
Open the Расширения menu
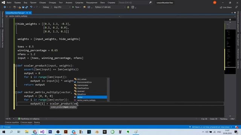(x=92, y=3)
